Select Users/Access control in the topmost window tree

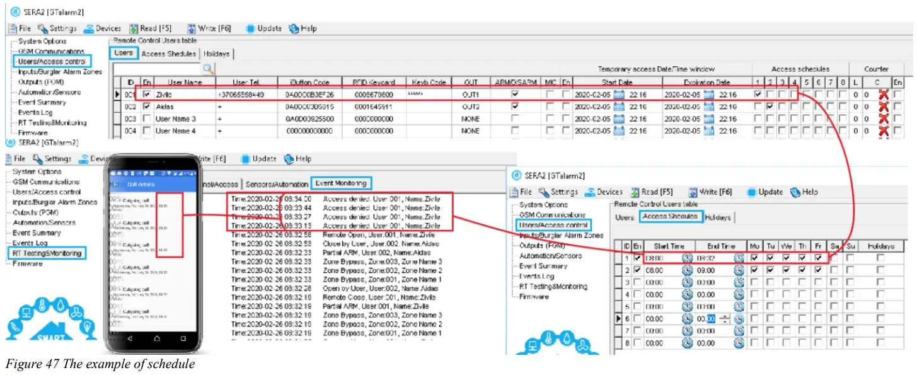[x=52, y=61]
